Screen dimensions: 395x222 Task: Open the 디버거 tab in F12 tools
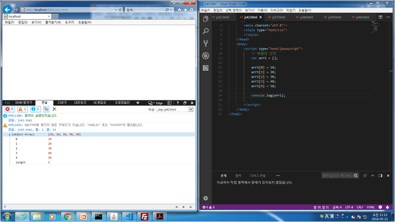point(62,102)
